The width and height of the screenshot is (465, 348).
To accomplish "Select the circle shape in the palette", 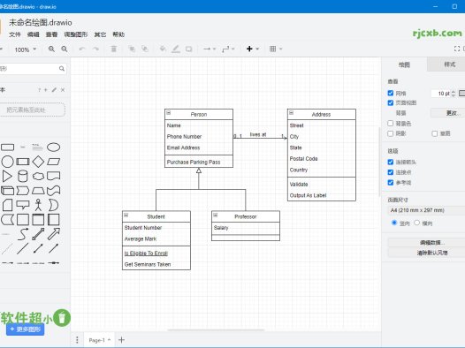I will pos(7,162).
